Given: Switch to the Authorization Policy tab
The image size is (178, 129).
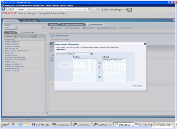Looking at the screenshot, I should point(29,21).
